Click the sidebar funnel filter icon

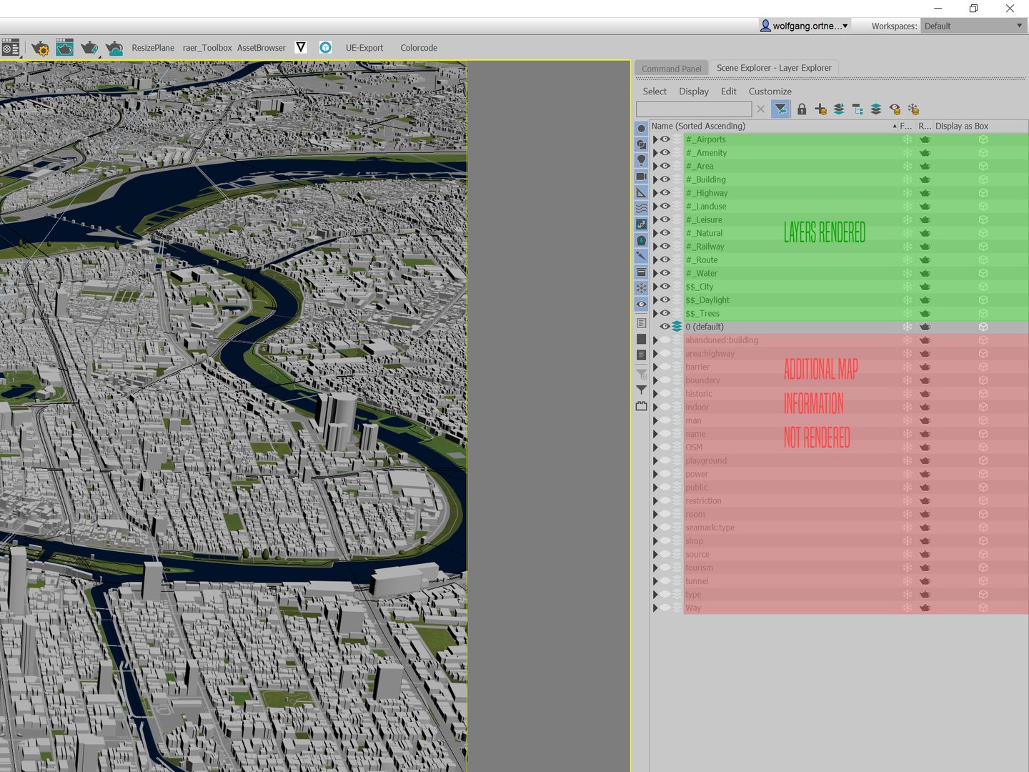click(x=641, y=390)
